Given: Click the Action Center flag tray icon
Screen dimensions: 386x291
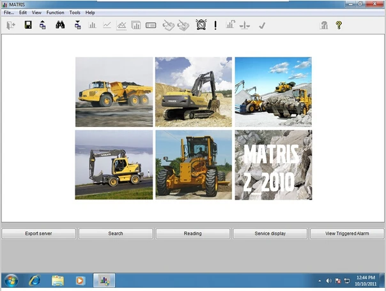Looking at the screenshot, I should tap(337, 281).
